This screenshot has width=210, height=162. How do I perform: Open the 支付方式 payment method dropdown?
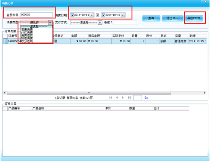(100, 23)
